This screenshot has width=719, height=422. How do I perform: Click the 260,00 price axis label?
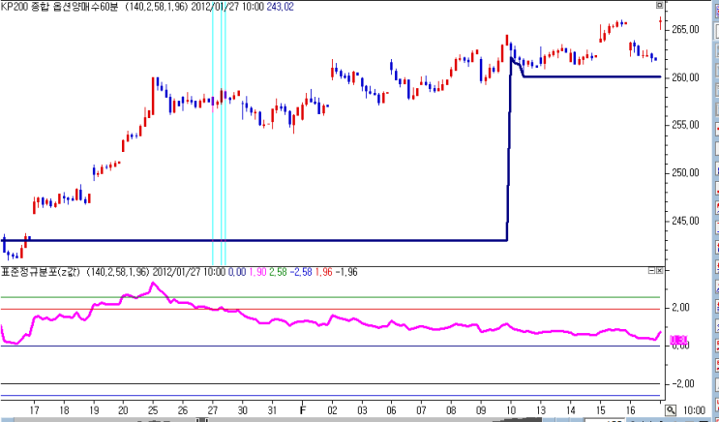pos(685,77)
